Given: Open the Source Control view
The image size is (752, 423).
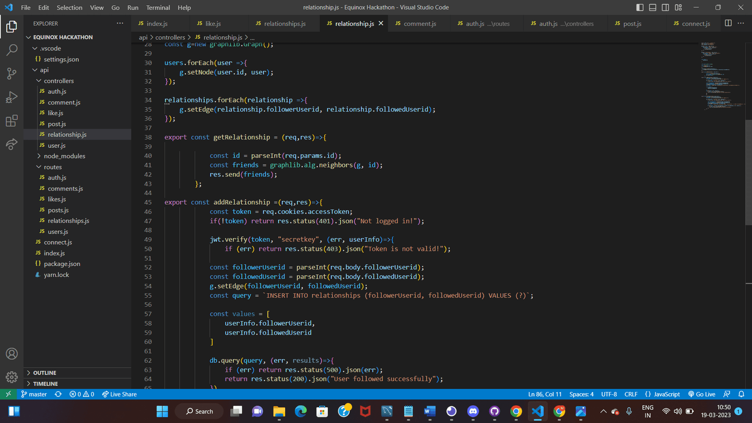Looking at the screenshot, I should point(11,74).
